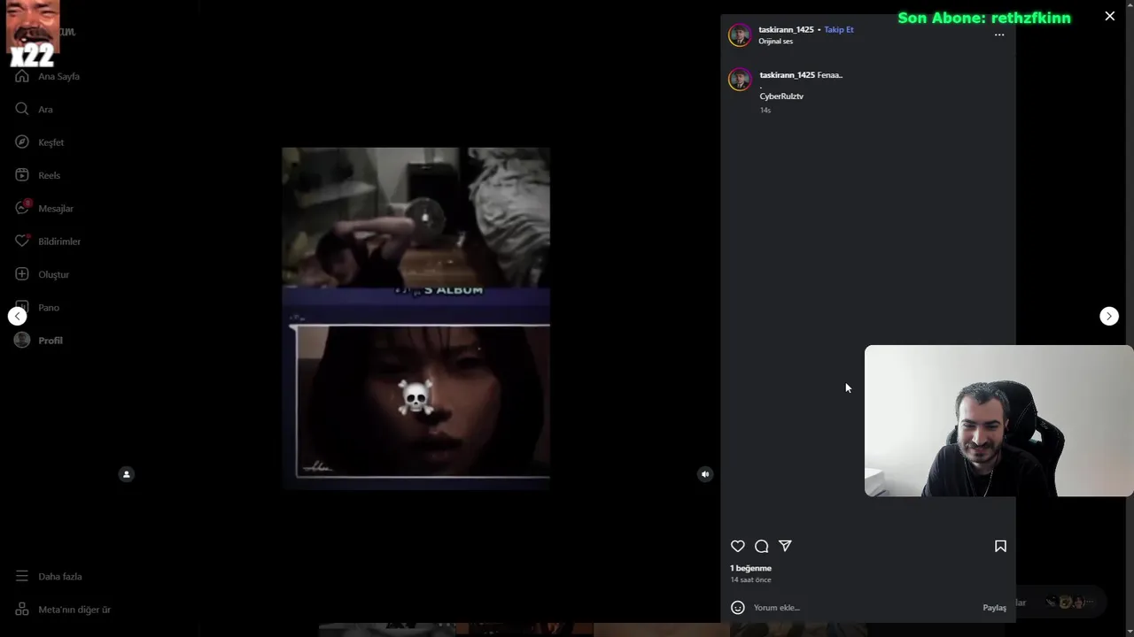
Task: Focus the Yorum ekle comment field
Action: point(864,608)
